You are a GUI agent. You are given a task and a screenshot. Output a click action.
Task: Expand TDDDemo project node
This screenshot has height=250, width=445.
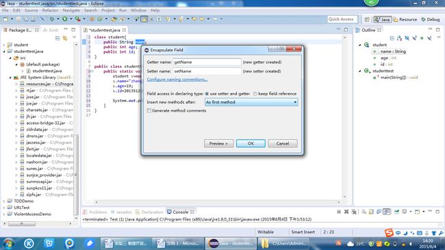pyautogui.click(x=4, y=201)
